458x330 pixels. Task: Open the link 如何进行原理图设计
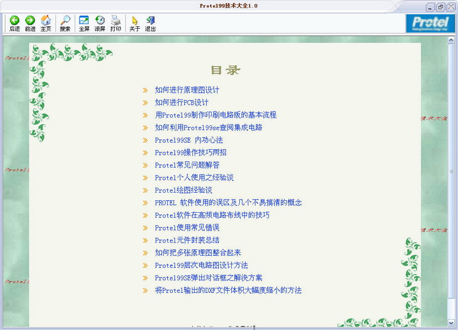click(187, 90)
